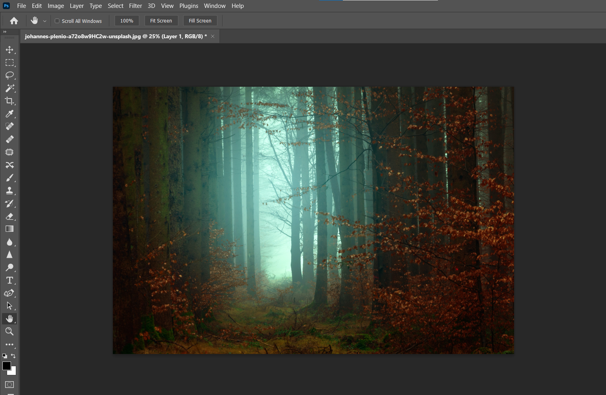Select the History Brush tool
606x395 pixels.
click(x=9, y=203)
